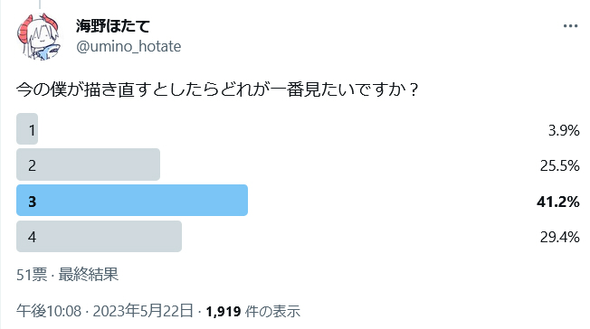Screen dimensions: 590x329
Task: Click the 件の表示 views label
Action: (x=272, y=311)
